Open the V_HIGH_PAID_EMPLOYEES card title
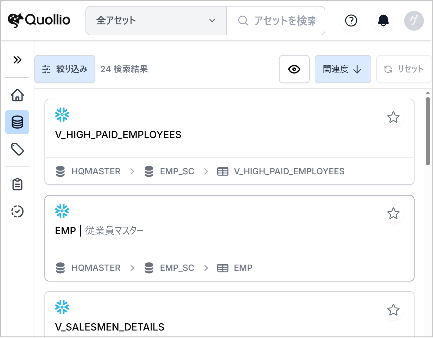The height and width of the screenshot is (338, 433). click(118, 135)
